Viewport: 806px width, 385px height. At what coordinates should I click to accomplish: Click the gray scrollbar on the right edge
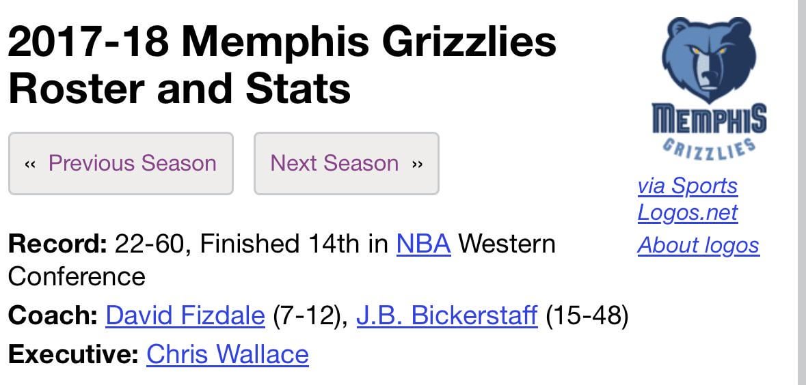click(801, 192)
